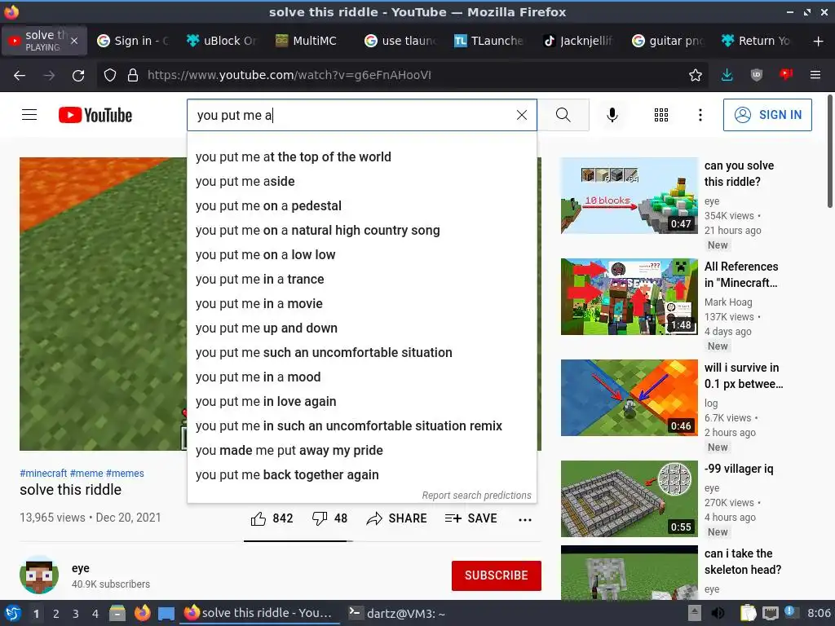
Task: Open YouTube settings three-dot menu
Action: coord(700,115)
